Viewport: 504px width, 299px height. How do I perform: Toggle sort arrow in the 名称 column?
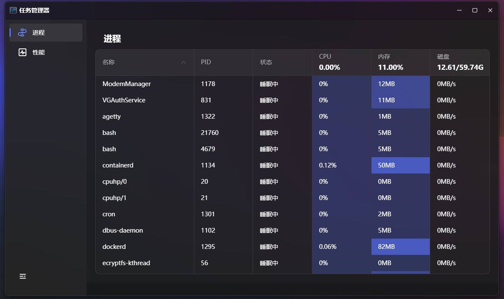click(184, 63)
